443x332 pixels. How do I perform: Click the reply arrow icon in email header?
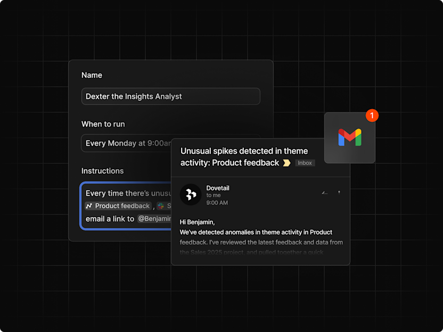click(x=325, y=193)
